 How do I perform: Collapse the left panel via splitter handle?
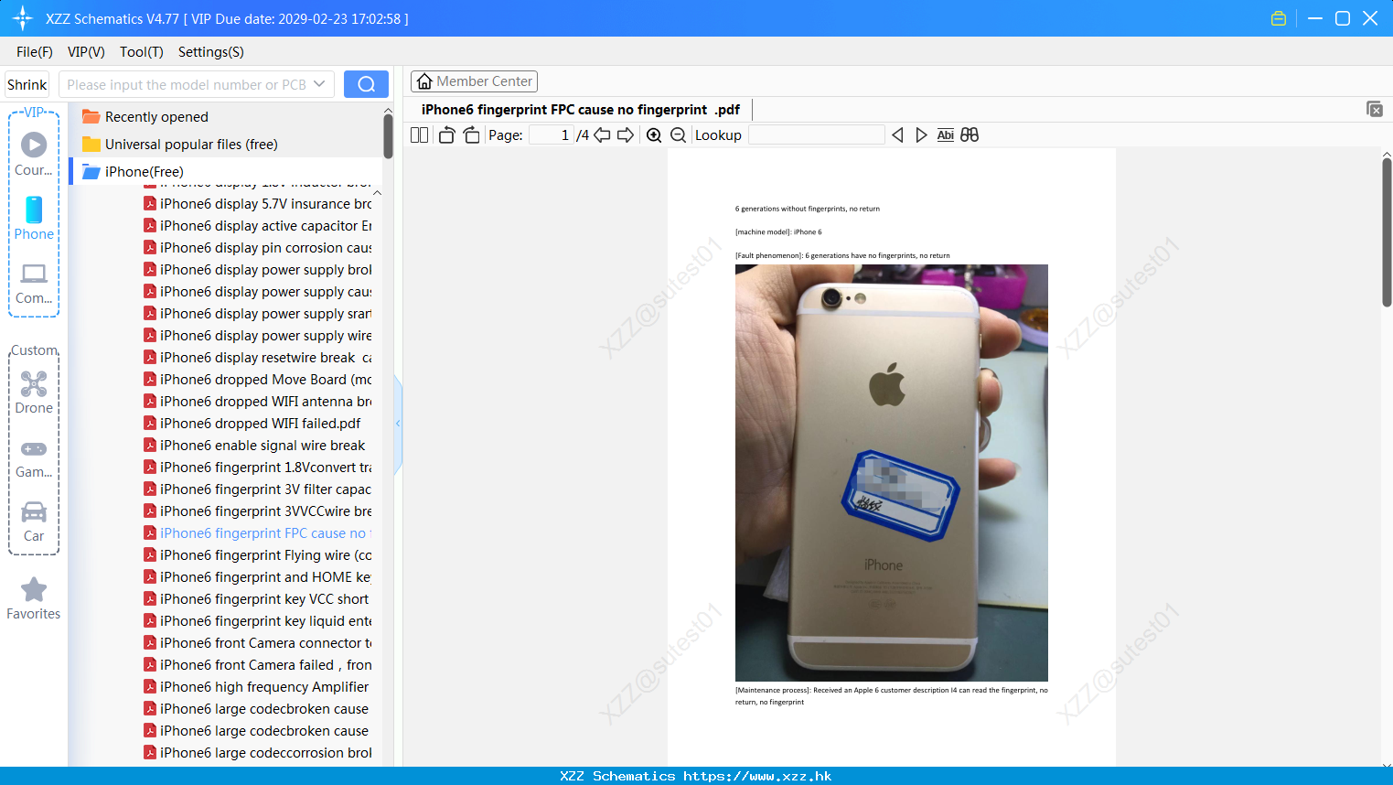(x=398, y=424)
